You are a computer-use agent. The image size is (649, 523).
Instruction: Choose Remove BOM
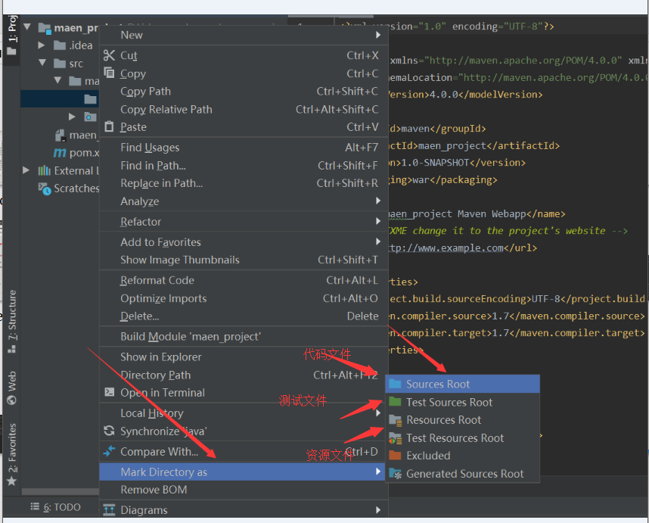tap(244, 490)
